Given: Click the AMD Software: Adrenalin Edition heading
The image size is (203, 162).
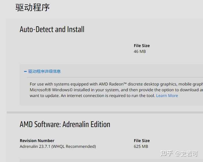Looking at the screenshot, I should pyautogui.click(x=65, y=124).
